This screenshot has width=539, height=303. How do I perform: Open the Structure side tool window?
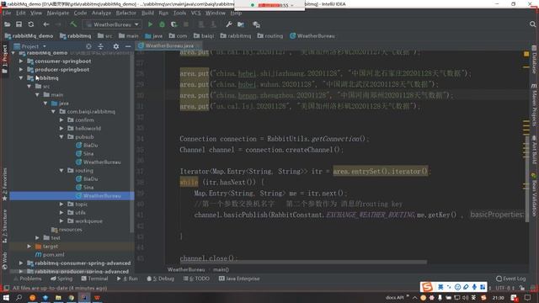coord(4,227)
